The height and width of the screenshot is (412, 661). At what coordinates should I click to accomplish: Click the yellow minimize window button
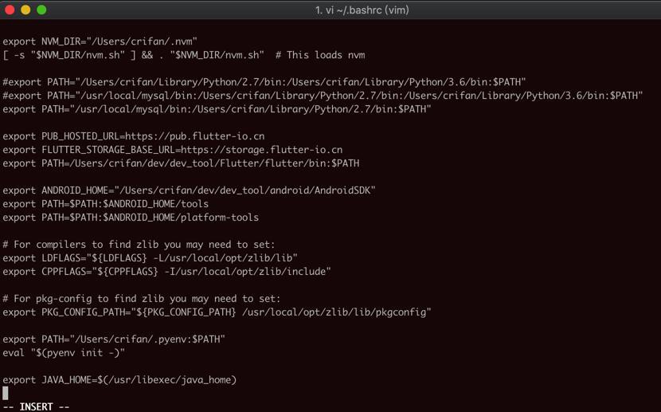pyautogui.click(x=25, y=10)
